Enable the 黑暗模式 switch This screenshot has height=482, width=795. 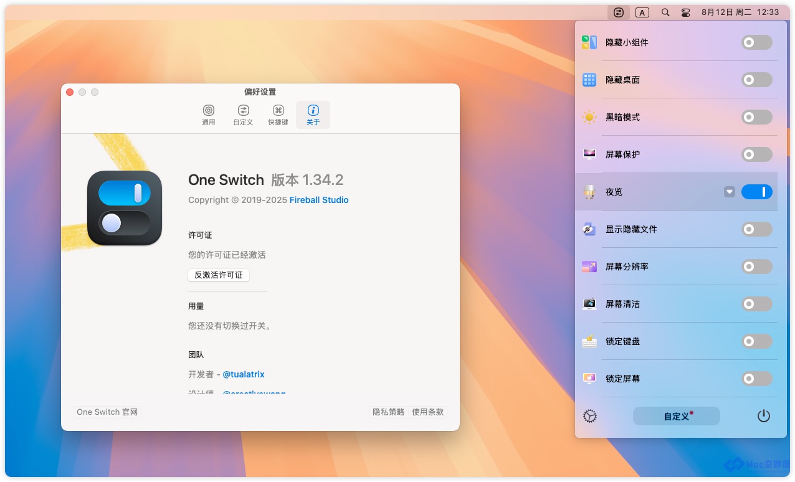[x=757, y=117]
